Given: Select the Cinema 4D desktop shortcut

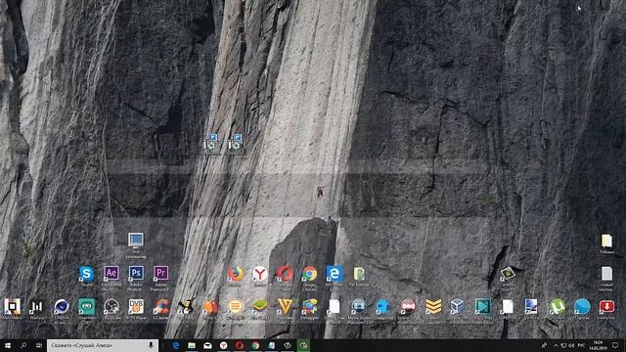Looking at the screenshot, I should click(62, 306).
